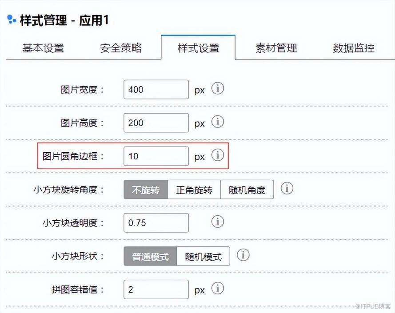Click info icon beside 图片圆角边框 field
The height and width of the screenshot is (313, 395).
(x=217, y=155)
